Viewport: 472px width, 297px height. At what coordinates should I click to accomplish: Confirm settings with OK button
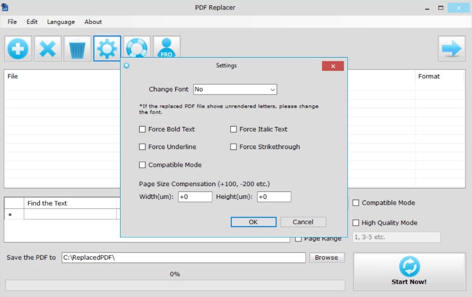[x=253, y=222]
